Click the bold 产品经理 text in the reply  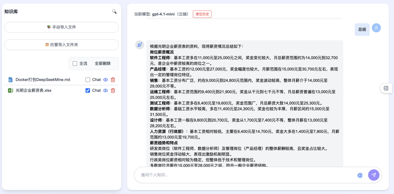pos(158,69)
